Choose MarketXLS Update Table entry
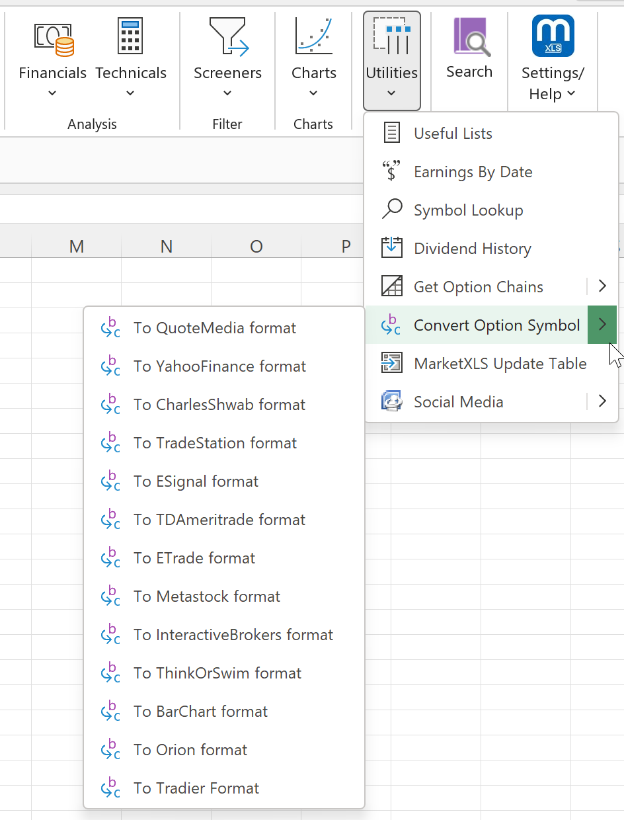Viewport: 624px width, 820px height. tap(492, 363)
